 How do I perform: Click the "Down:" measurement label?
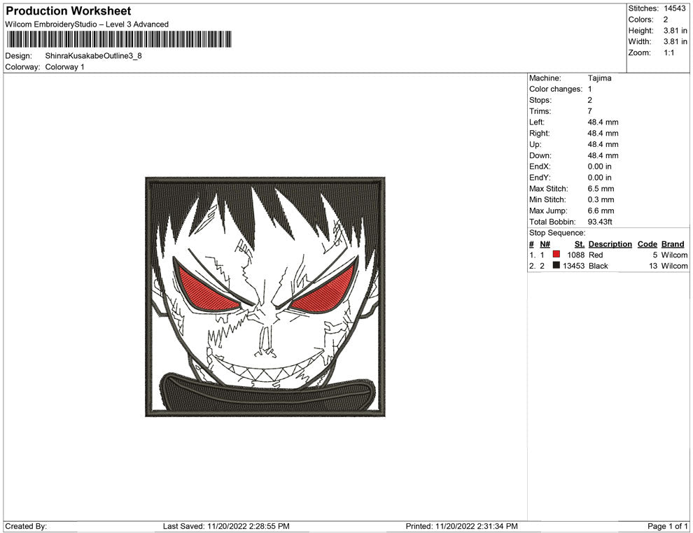tap(540, 155)
